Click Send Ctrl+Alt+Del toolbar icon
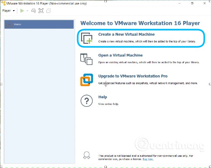The image size is (211, 168). tap(34, 11)
